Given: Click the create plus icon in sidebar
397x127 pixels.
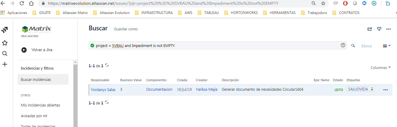Looking at the screenshot, I should click(5, 64).
